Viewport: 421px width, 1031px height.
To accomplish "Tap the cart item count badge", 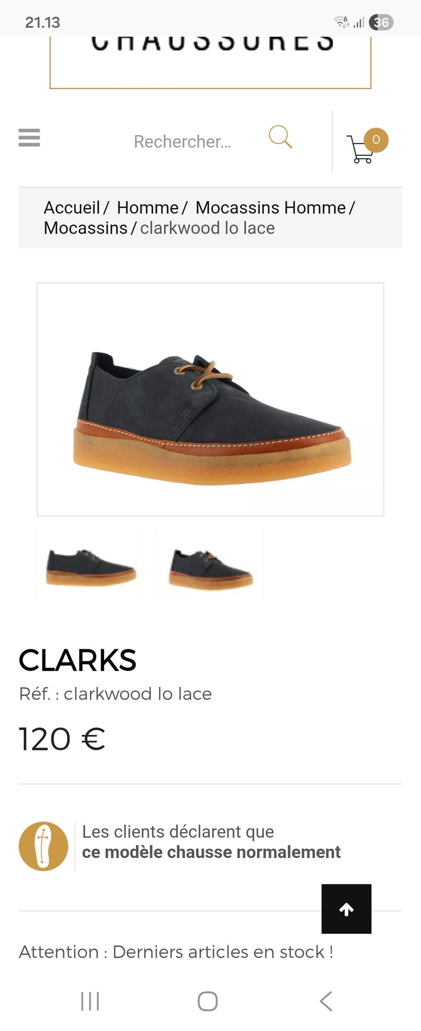I will [376, 140].
